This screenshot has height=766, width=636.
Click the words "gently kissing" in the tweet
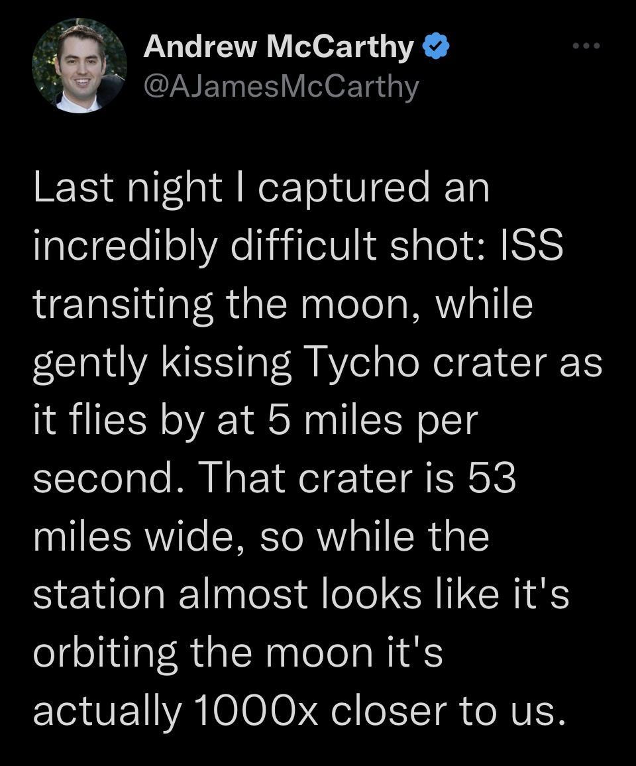tap(162, 362)
